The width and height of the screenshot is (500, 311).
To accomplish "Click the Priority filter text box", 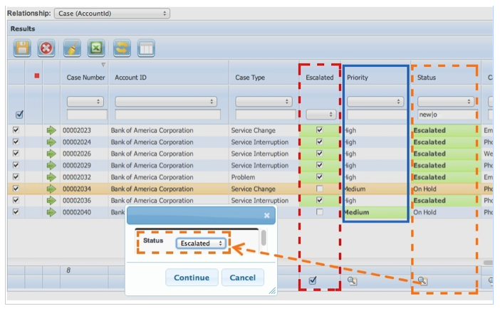I will [x=377, y=115].
